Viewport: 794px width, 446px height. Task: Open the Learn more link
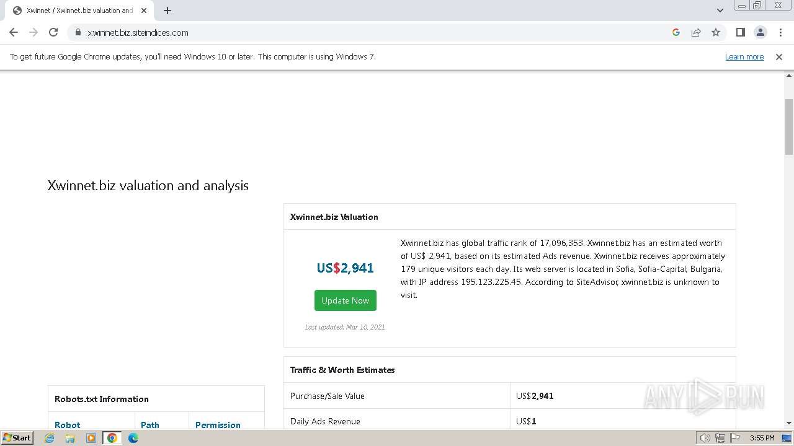744,56
